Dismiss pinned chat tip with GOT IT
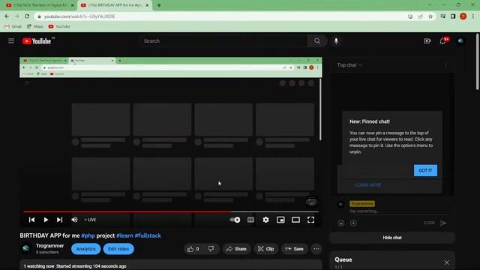Image resolution: width=480 pixels, height=270 pixels. point(425,170)
